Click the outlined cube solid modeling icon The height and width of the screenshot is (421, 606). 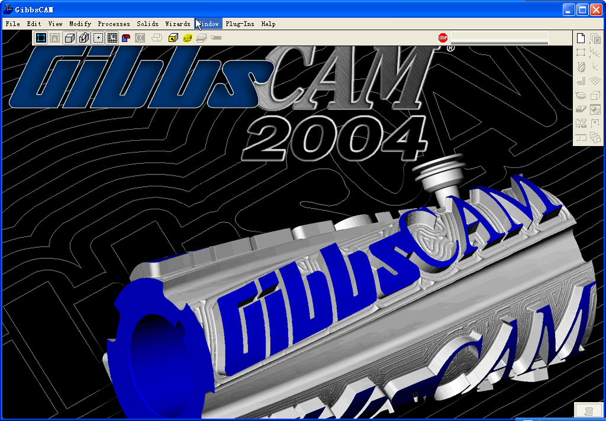tap(595, 95)
